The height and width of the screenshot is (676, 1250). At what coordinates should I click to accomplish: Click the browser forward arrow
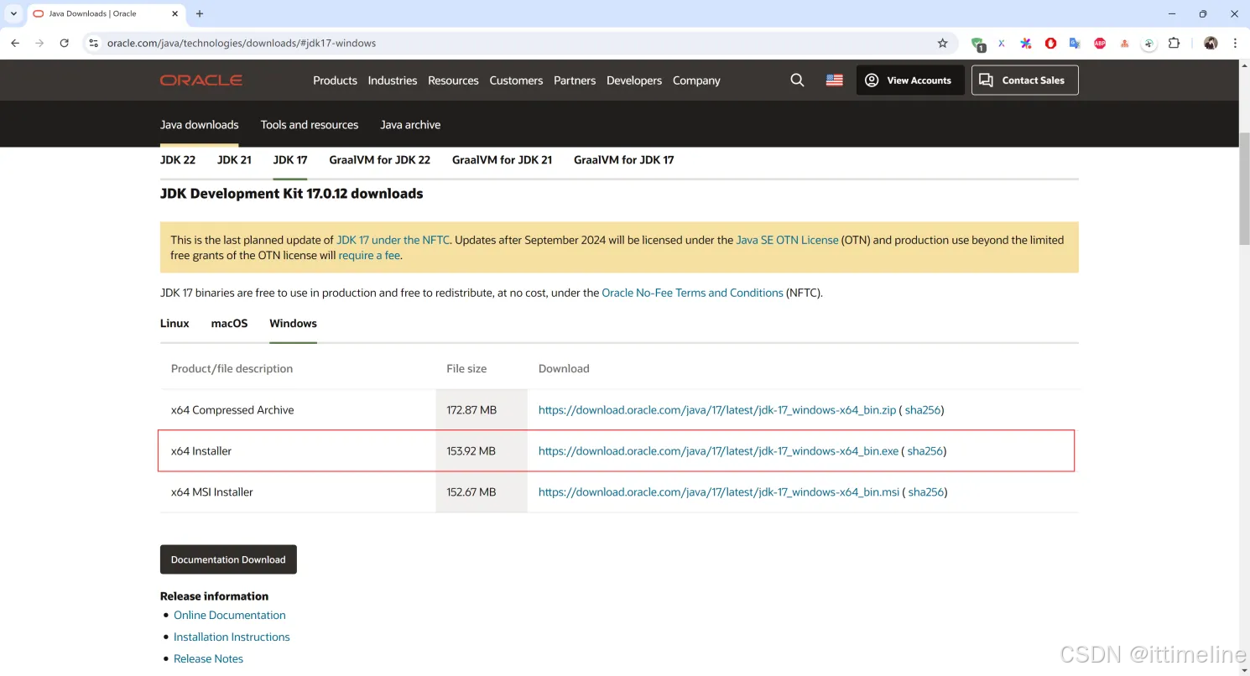coord(39,43)
